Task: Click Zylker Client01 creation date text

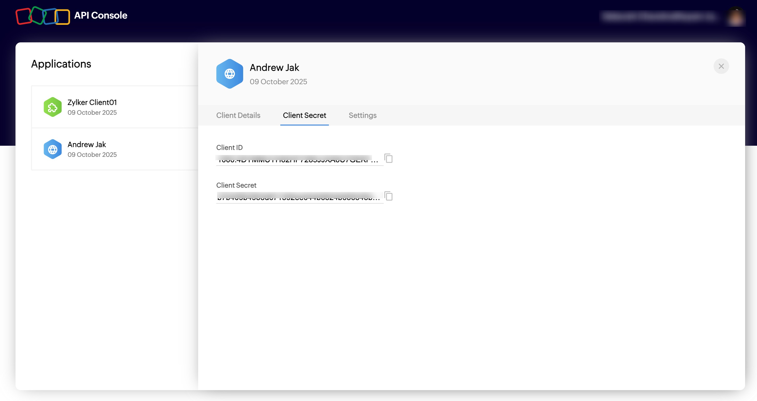Action: [92, 113]
